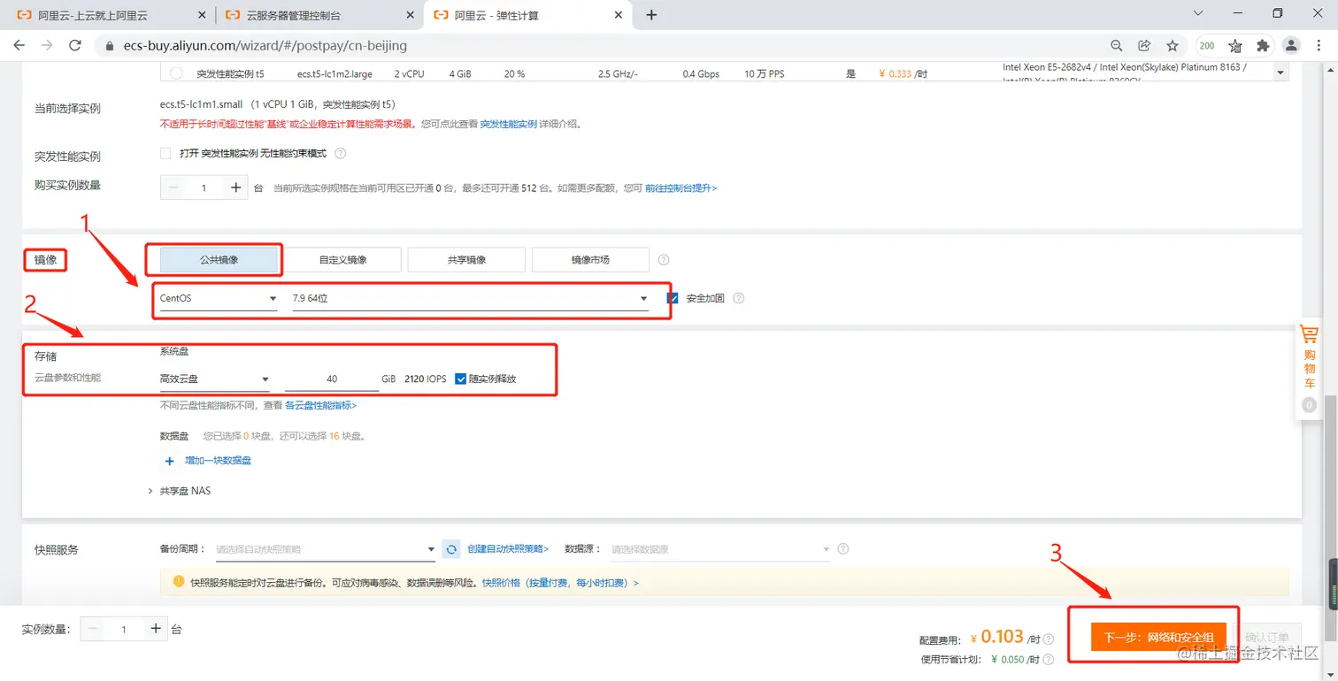The image size is (1338, 681).
Task: Open the extensions puzzle icon
Action: (x=1263, y=45)
